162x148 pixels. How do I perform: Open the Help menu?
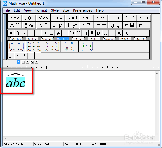100,10
